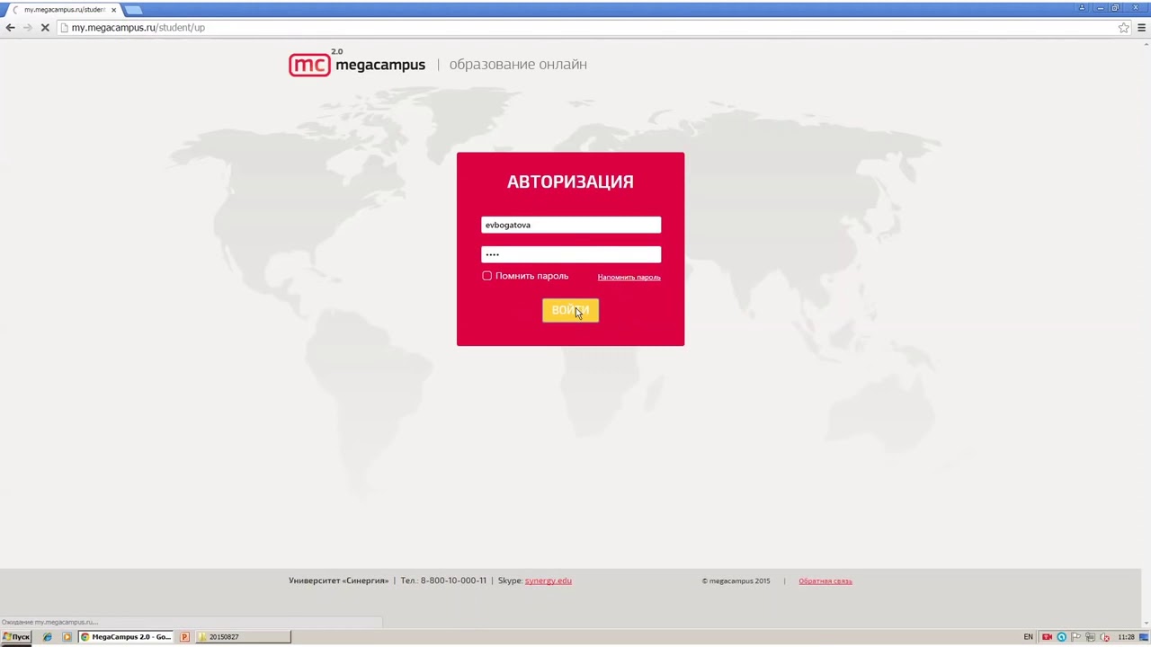Open the Chrome menu icon
Viewport: 1151px width, 647px height.
click(x=1141, y=28)
